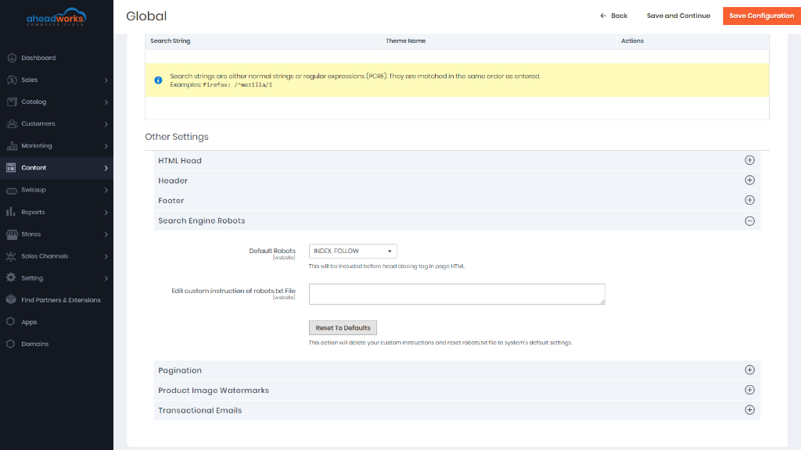Viewport: 801px width, 450px height.
Task: Click the plus icon for Product Image Watermarks
Action: coord(749,390)
